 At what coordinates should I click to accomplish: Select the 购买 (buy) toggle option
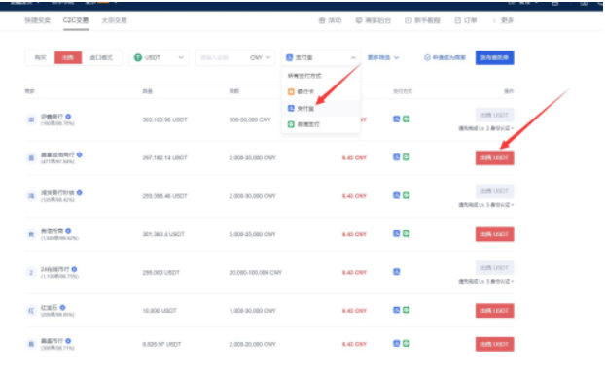(40, 57)
